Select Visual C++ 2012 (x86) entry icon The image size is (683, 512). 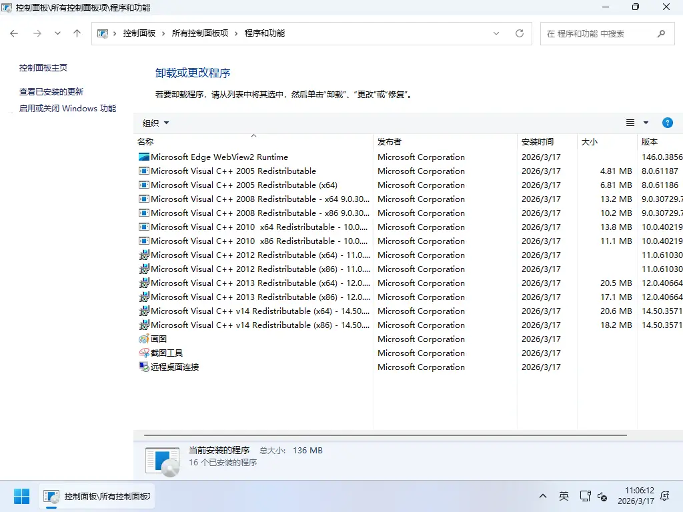click(x=144, y=269)
